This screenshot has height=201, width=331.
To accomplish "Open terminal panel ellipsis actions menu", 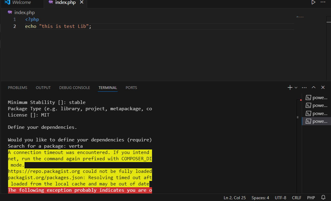I will click(304, 87).
